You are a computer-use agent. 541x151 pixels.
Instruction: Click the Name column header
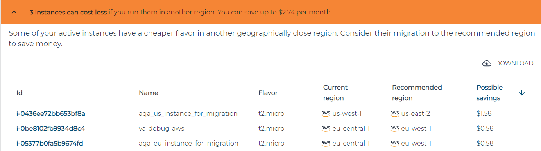pos(149,93)
